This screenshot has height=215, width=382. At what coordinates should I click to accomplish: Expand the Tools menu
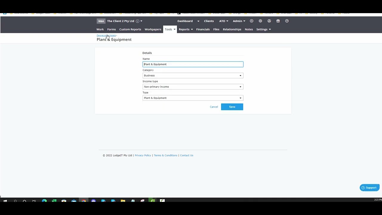[x=170, y=29]
